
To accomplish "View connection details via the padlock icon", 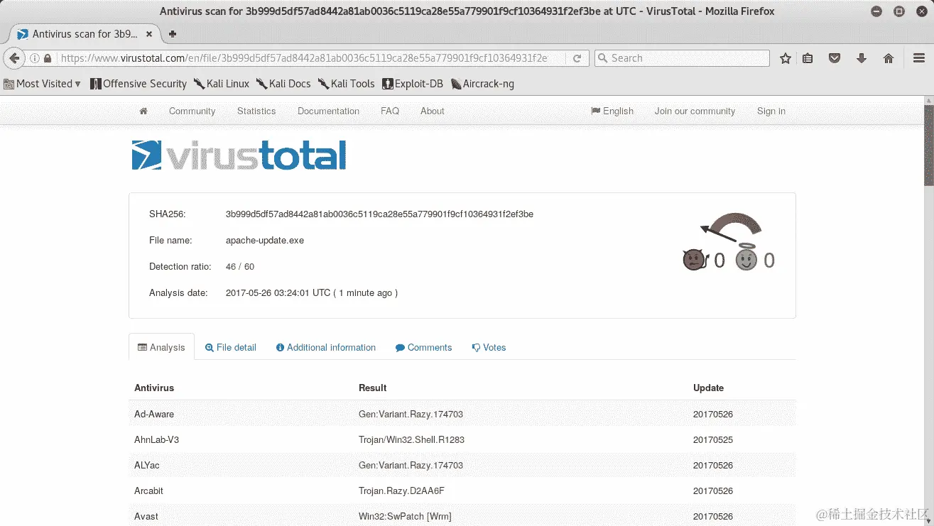I will tap(48, 58).
